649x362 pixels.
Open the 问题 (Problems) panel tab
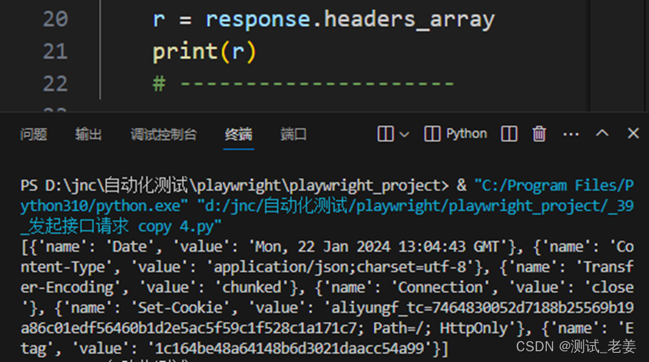click(34, 134)
